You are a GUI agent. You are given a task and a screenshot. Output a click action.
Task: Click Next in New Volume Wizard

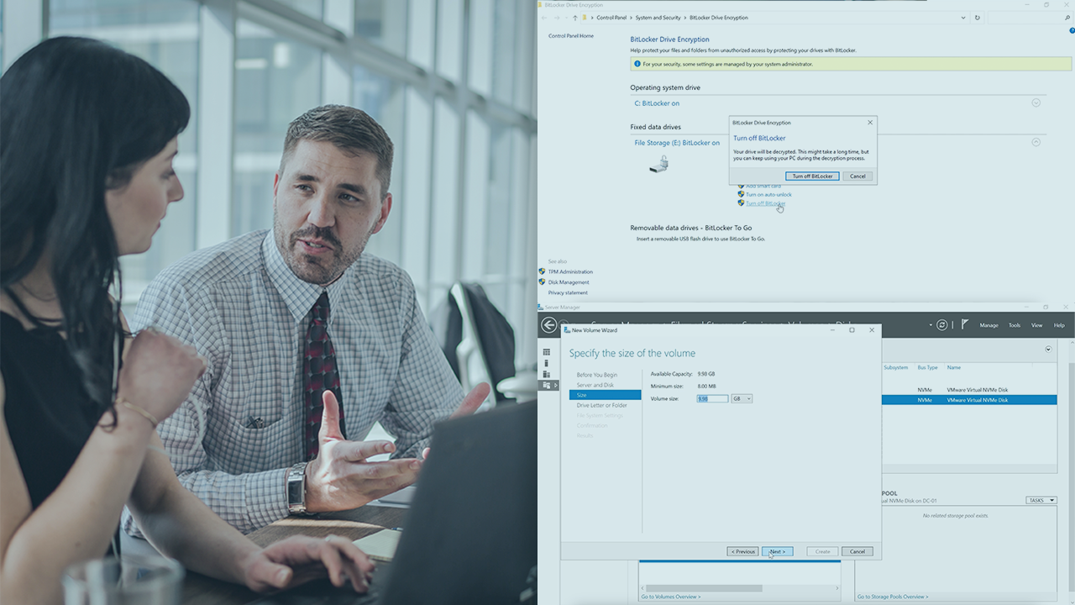click(x=777, y=551)
